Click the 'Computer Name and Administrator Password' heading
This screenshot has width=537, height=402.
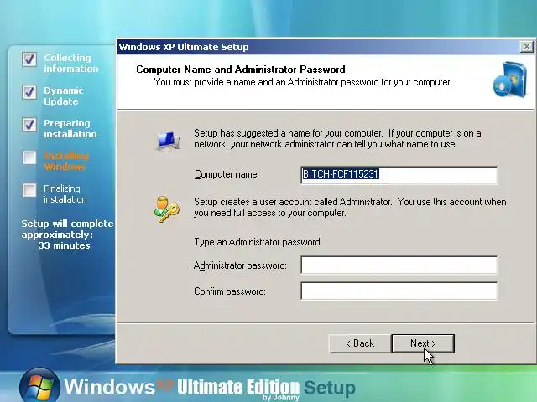tap(241, 70)
